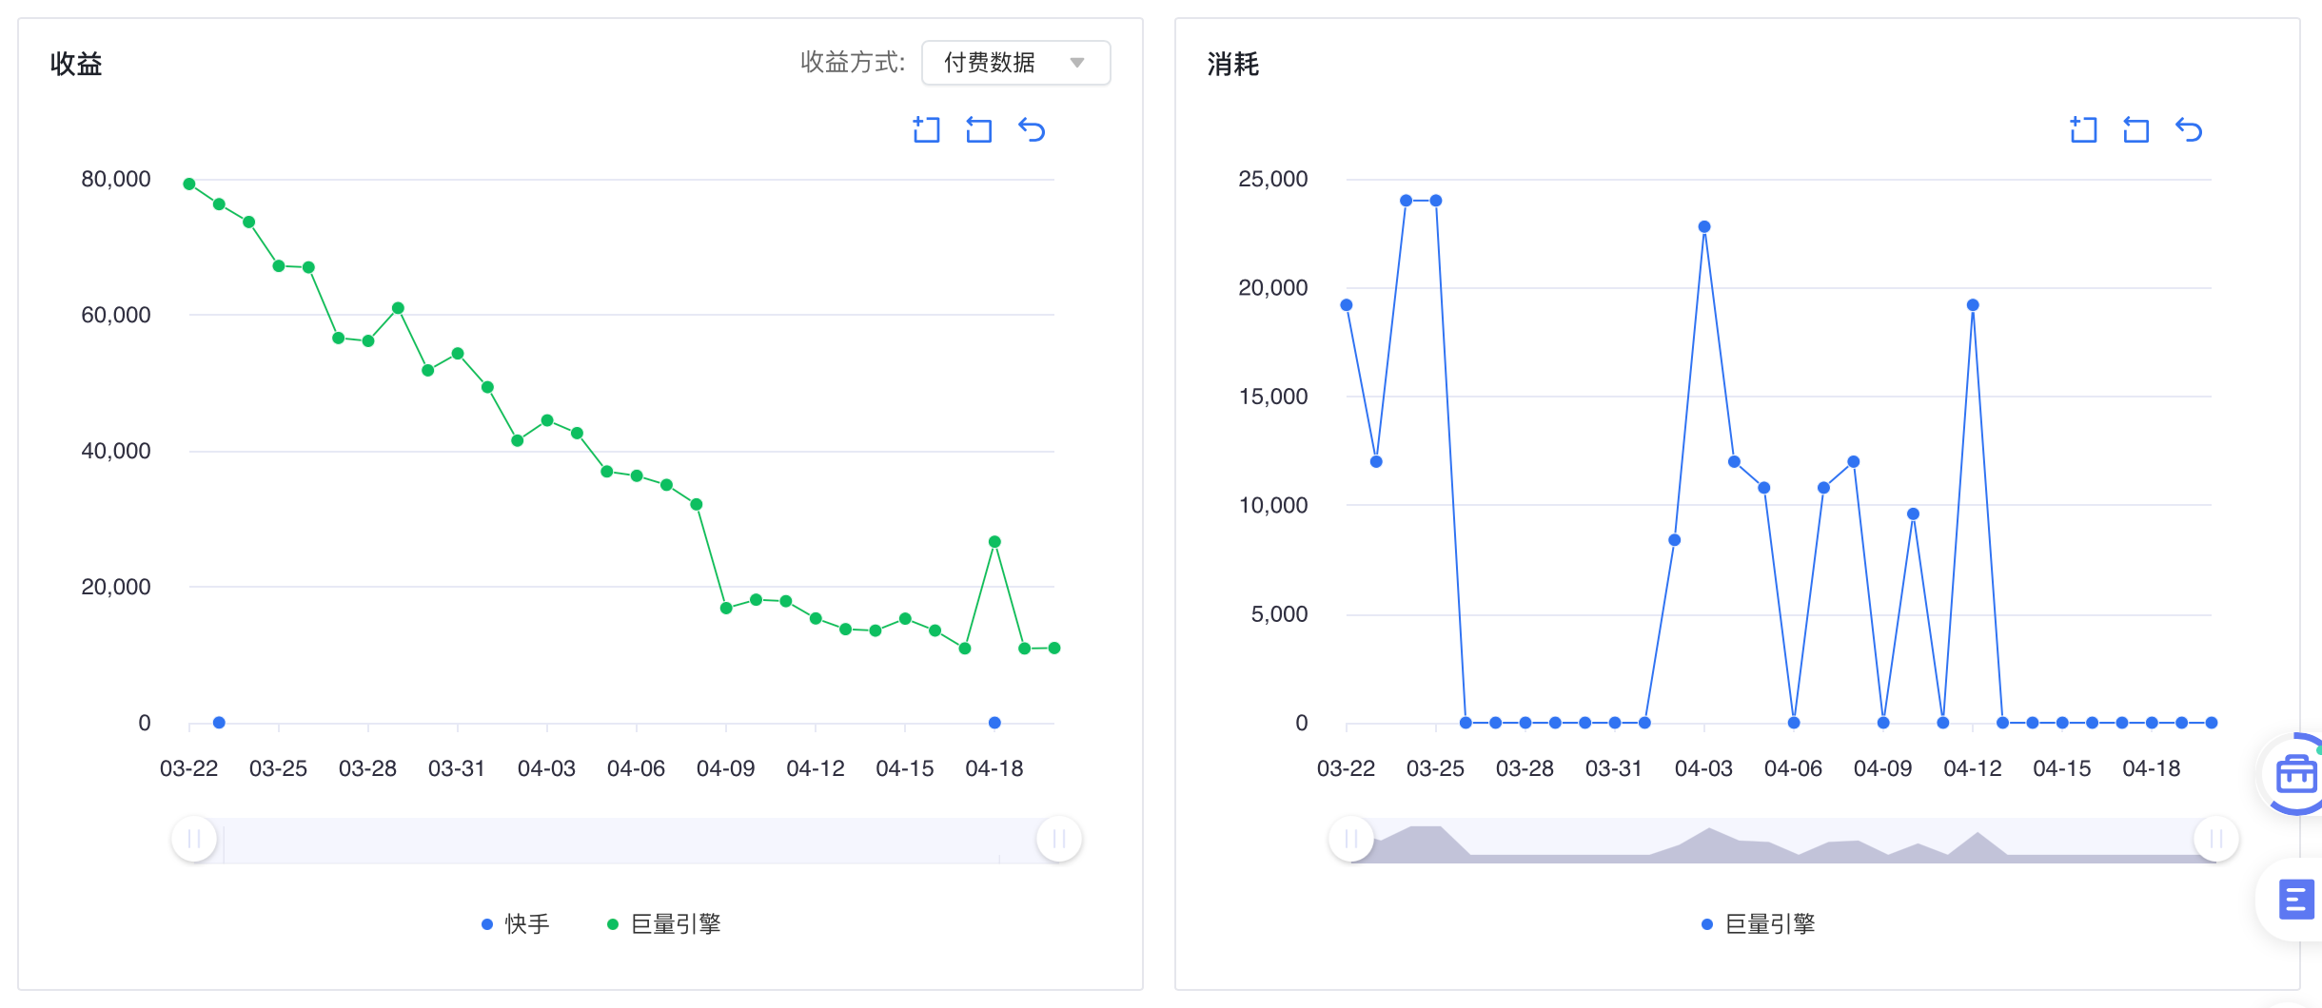Click zoom-select icon in 收益 chart toolbar

pyautogui.click(x=926, y=129)
